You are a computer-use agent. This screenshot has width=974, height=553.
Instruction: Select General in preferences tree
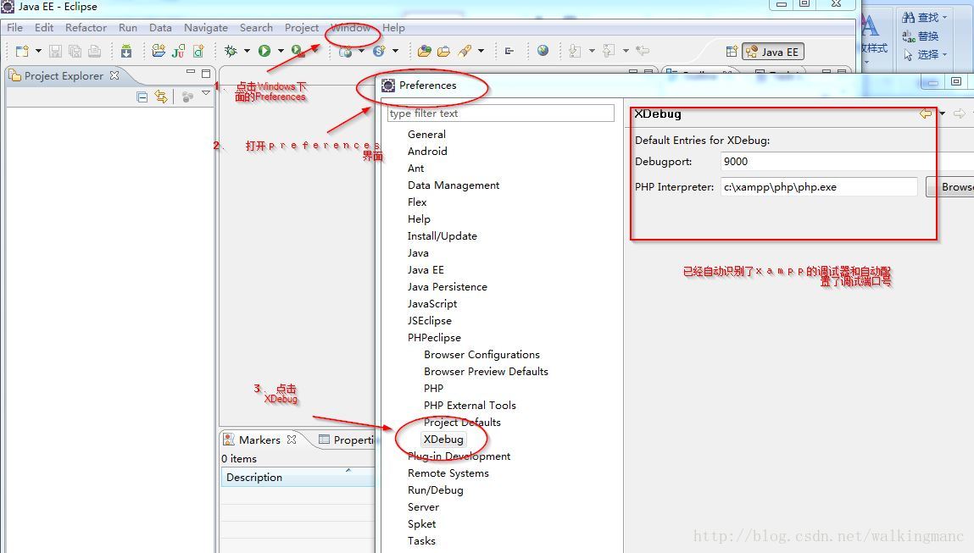[x=426, y=135]
